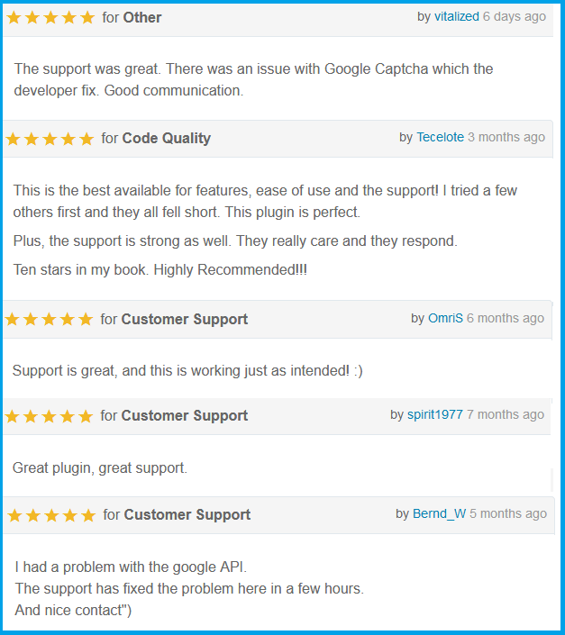This screenshot has width=565, height=635.
Task: Click the "7 months ago" timestamp
Action: (x=506, y=414)
